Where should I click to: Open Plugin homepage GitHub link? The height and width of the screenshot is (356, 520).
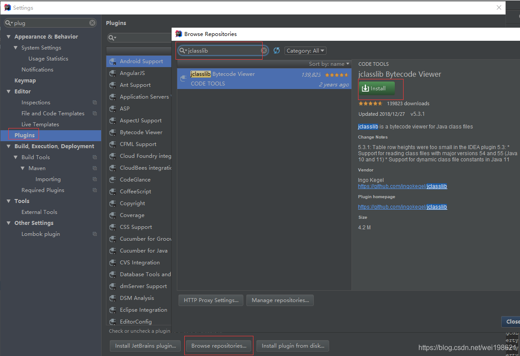point(402,207)
